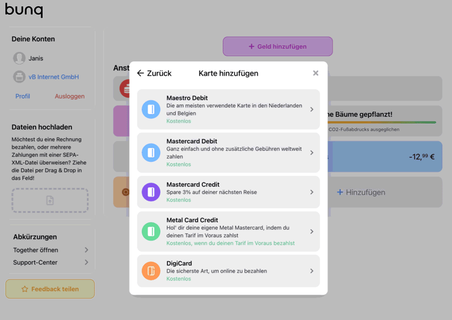Click the Bäume gepflanzt card

(x=385, y=121)
